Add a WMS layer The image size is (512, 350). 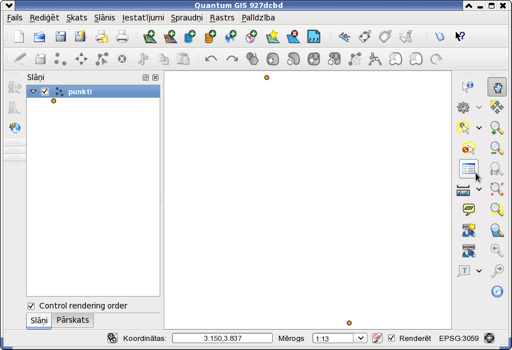click(231, 36)
